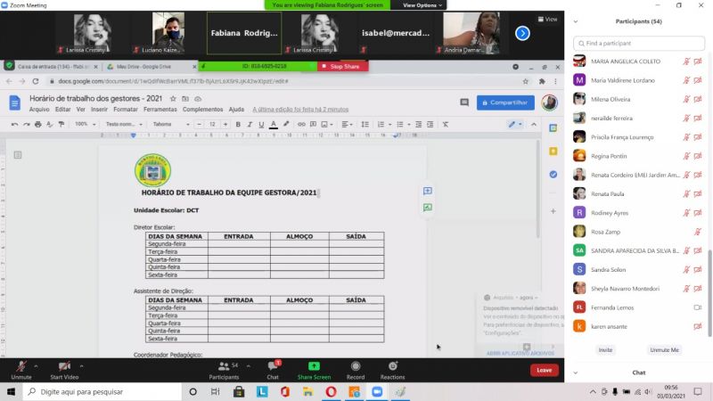
Task: Show next video thumbnails with blue arrow
Action: pyautogui.click(x=523, y=33)
